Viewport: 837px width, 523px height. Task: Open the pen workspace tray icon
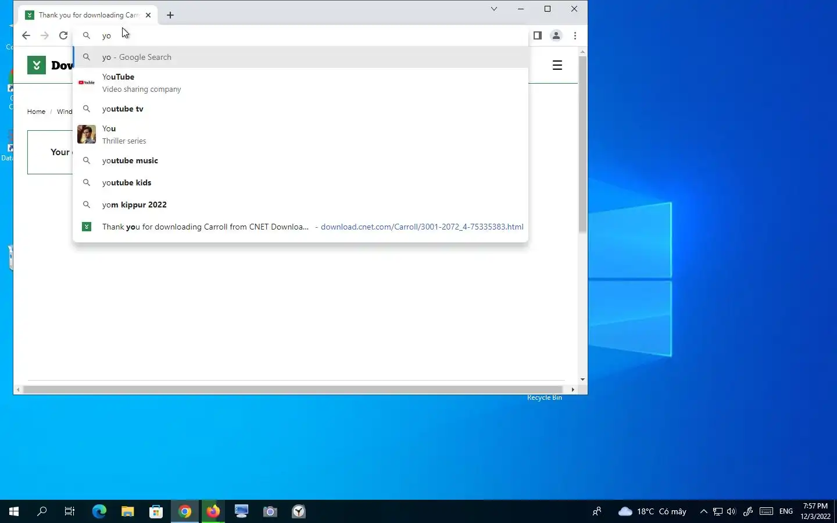pos(748,511)
